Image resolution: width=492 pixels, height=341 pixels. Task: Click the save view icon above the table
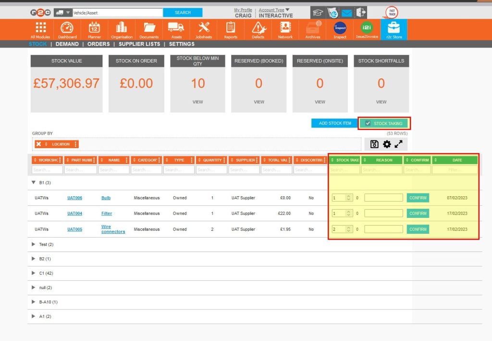coord(374,144)
